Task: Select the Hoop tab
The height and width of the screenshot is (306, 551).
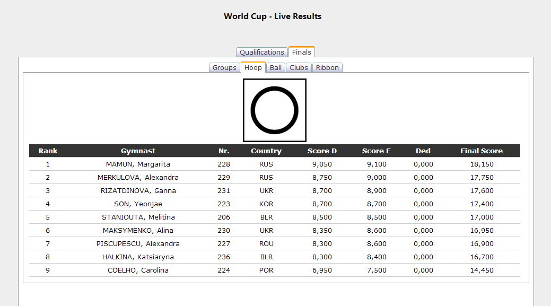Action: (x=253, y=67)
